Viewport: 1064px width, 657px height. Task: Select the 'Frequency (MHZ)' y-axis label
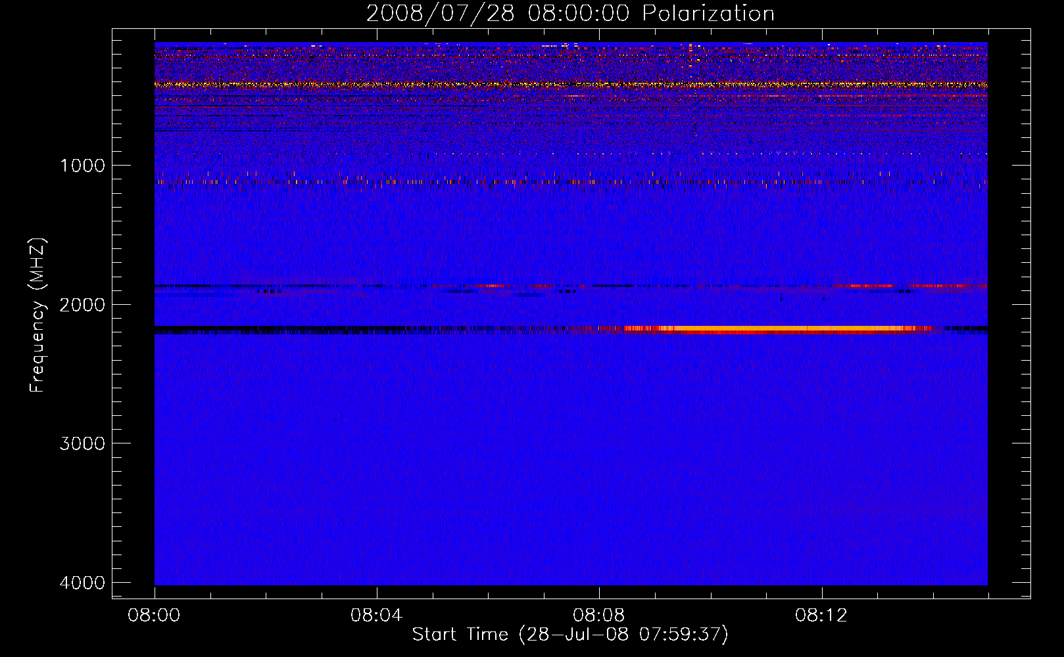[x=37, y=315]
